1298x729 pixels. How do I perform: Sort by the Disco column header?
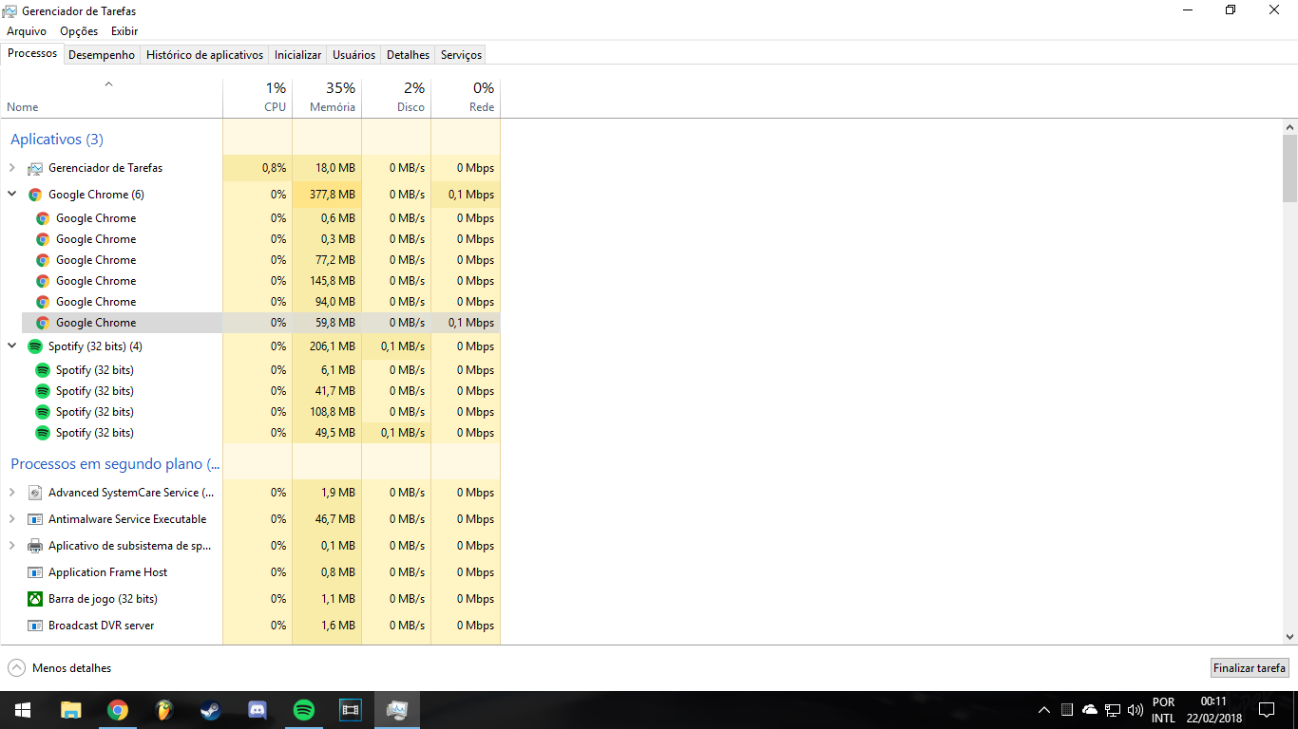click(396, 98)
